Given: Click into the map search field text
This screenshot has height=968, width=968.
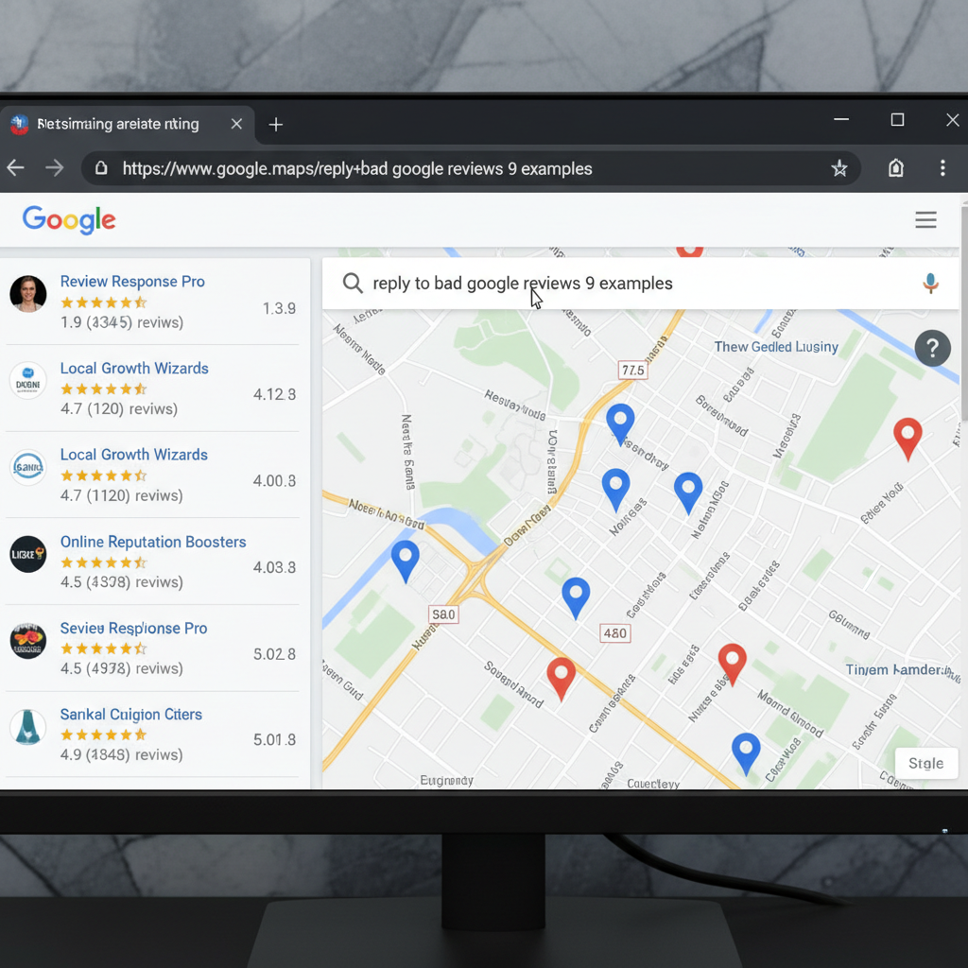Looking at the screenshot, I should (522, 284).
